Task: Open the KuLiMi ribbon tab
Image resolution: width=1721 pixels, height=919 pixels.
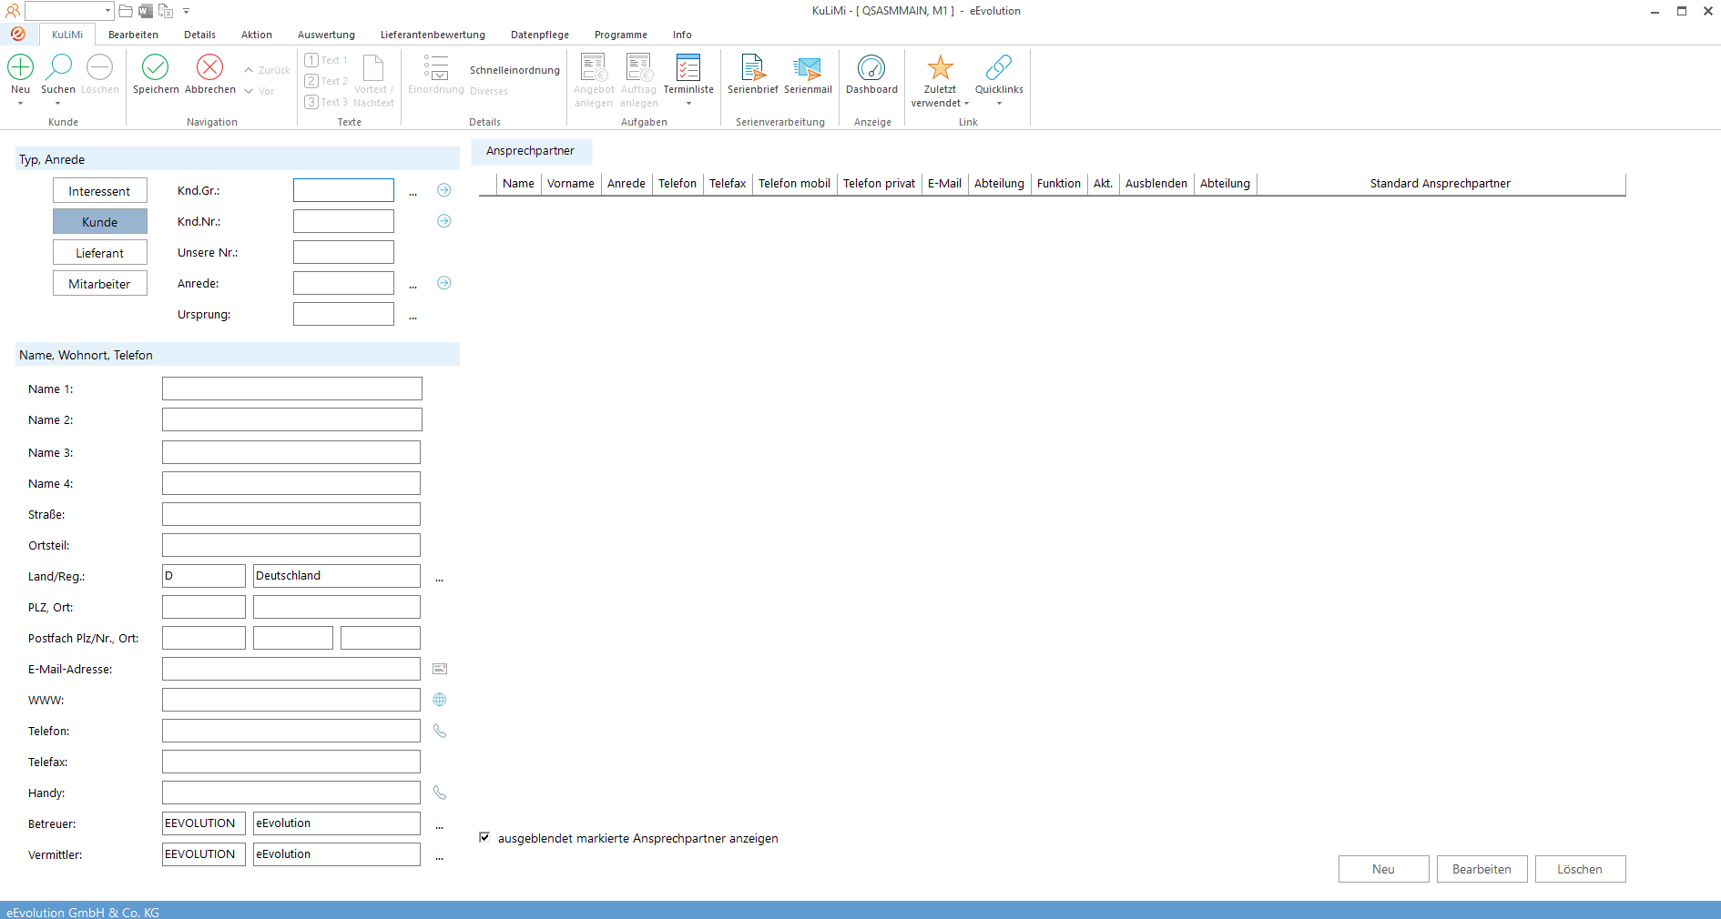Action: [x=67, y=35]
